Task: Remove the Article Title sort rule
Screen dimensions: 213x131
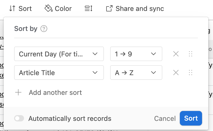Action: [176, 73]
